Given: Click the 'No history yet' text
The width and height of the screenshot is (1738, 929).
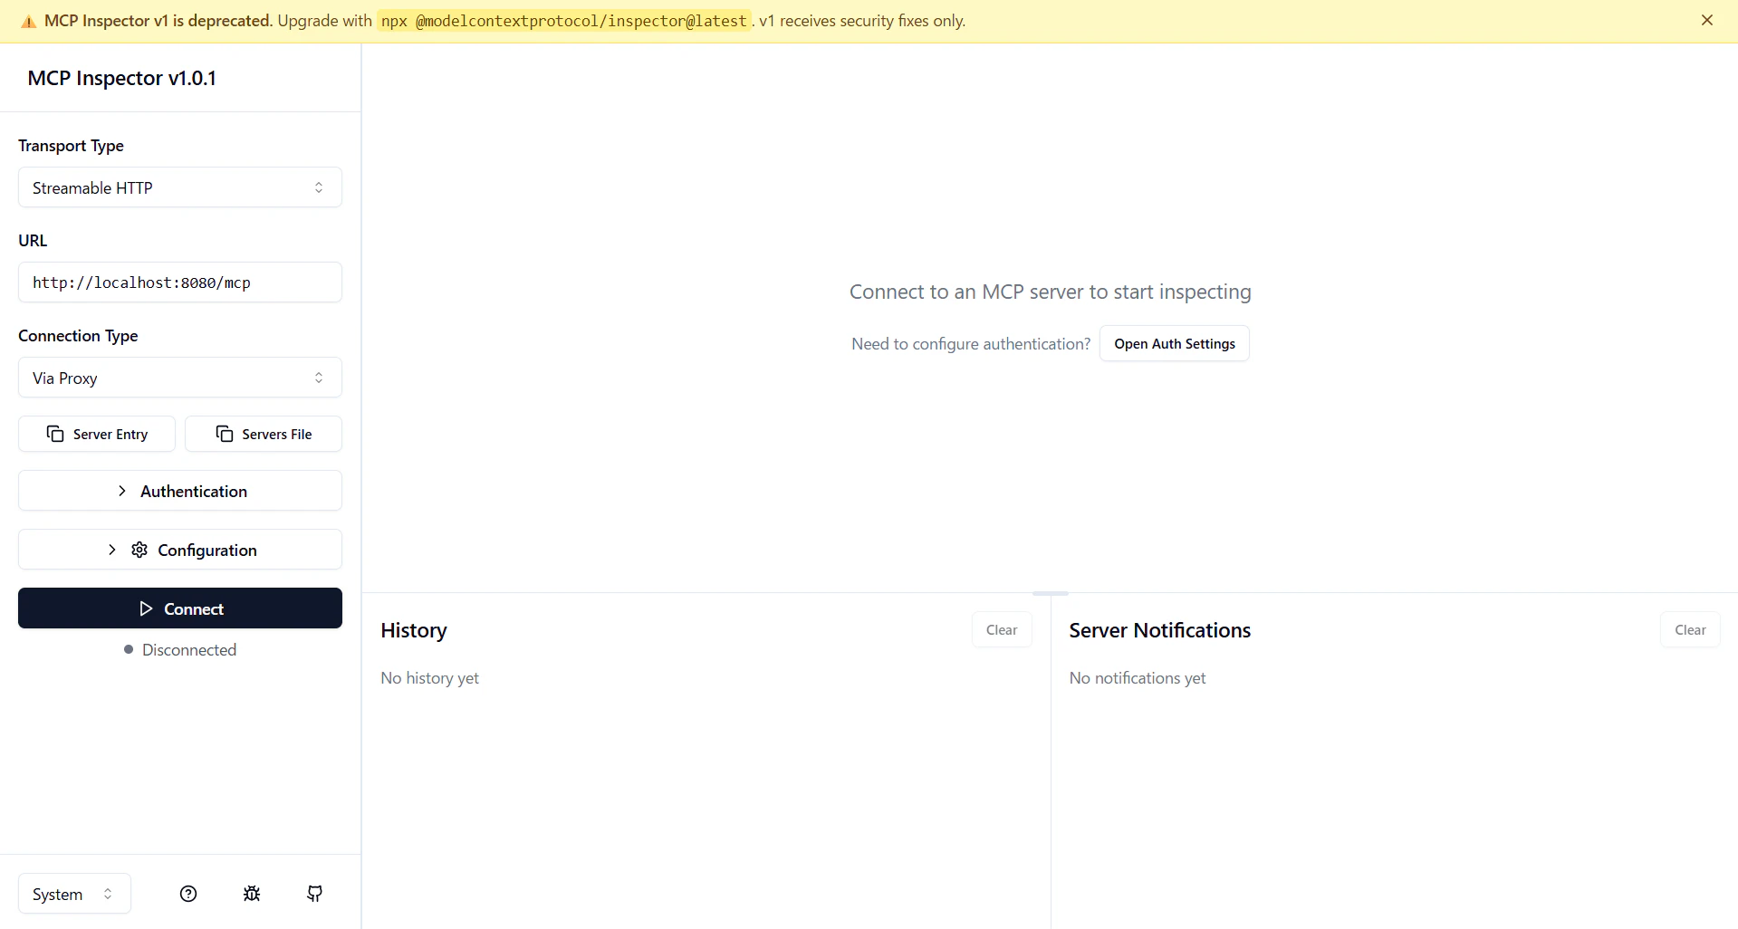Looking at the screenshot, I should tap(430, 678).
